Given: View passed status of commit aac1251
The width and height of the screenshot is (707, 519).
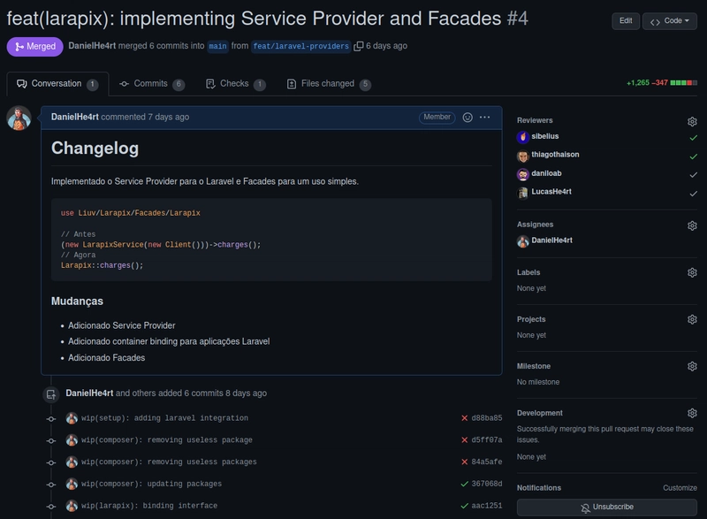Looking at the screenshot, I should point(465,506).
